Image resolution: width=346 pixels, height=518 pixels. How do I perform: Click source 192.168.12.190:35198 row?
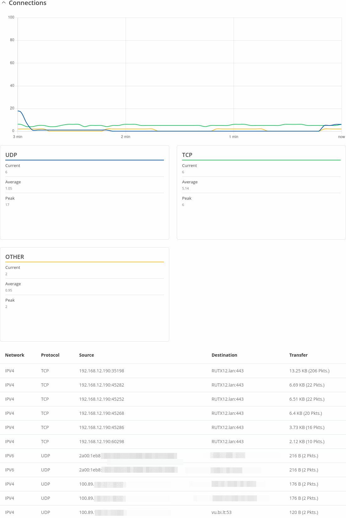[x=173, y=371]
